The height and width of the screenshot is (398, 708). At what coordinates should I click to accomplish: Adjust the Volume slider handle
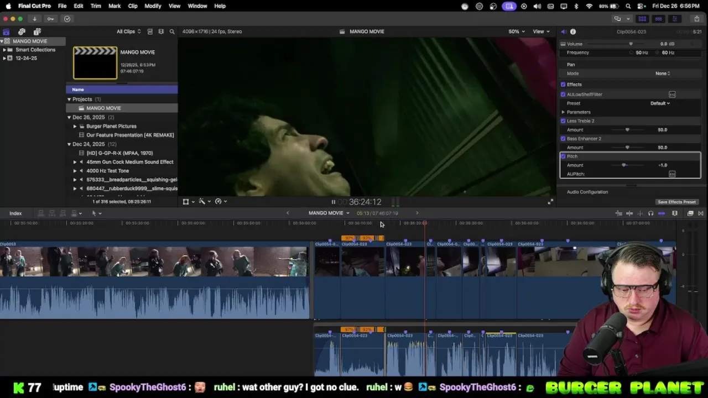(x=631, y=44)
